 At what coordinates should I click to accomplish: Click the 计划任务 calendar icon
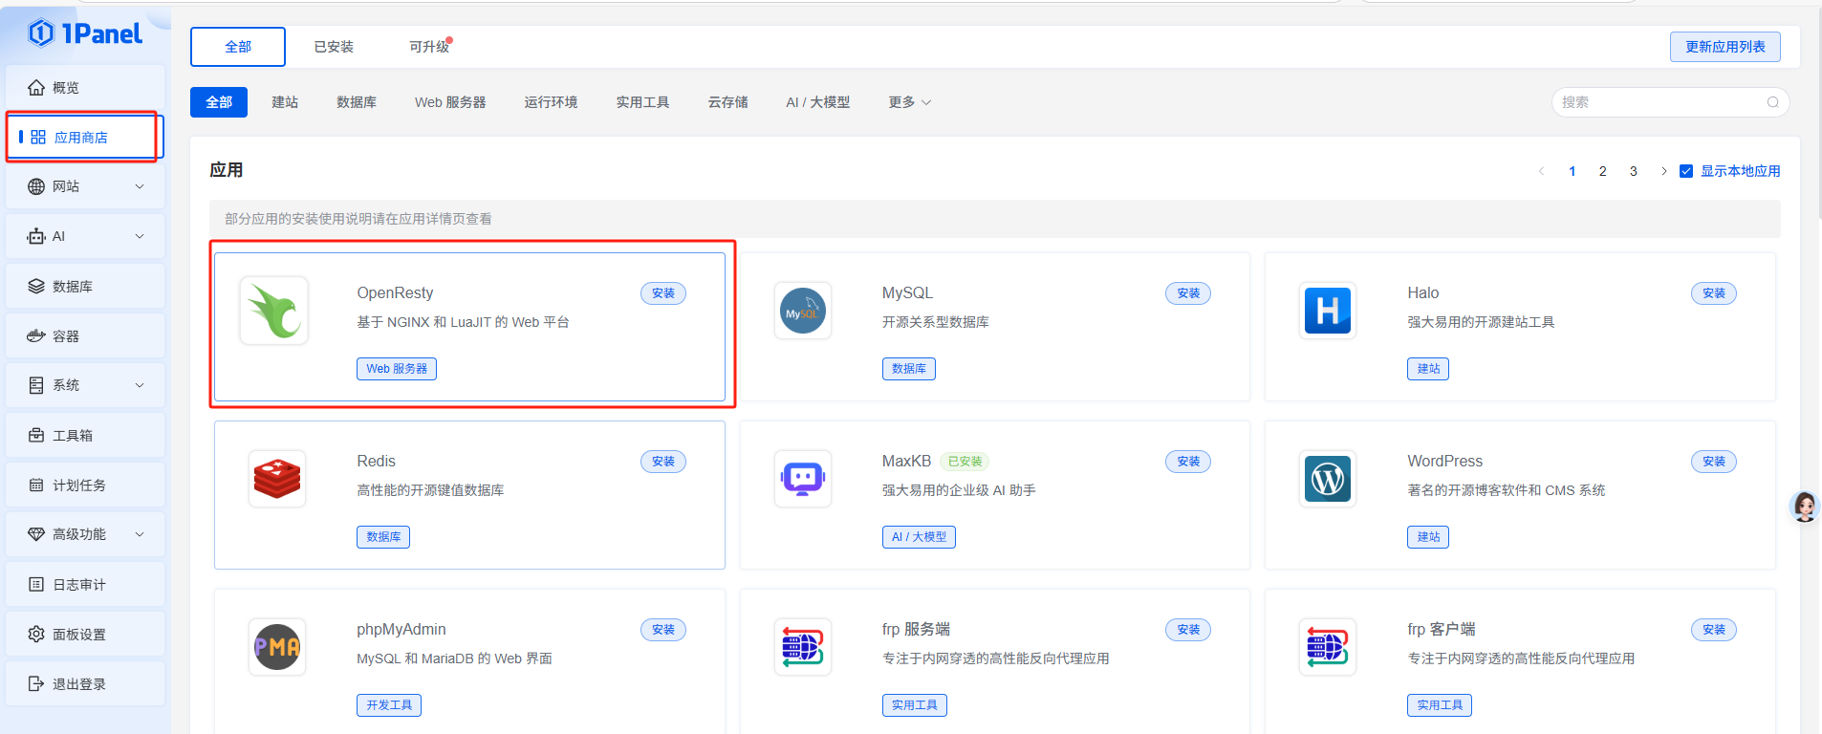click(x=36, y=485)
